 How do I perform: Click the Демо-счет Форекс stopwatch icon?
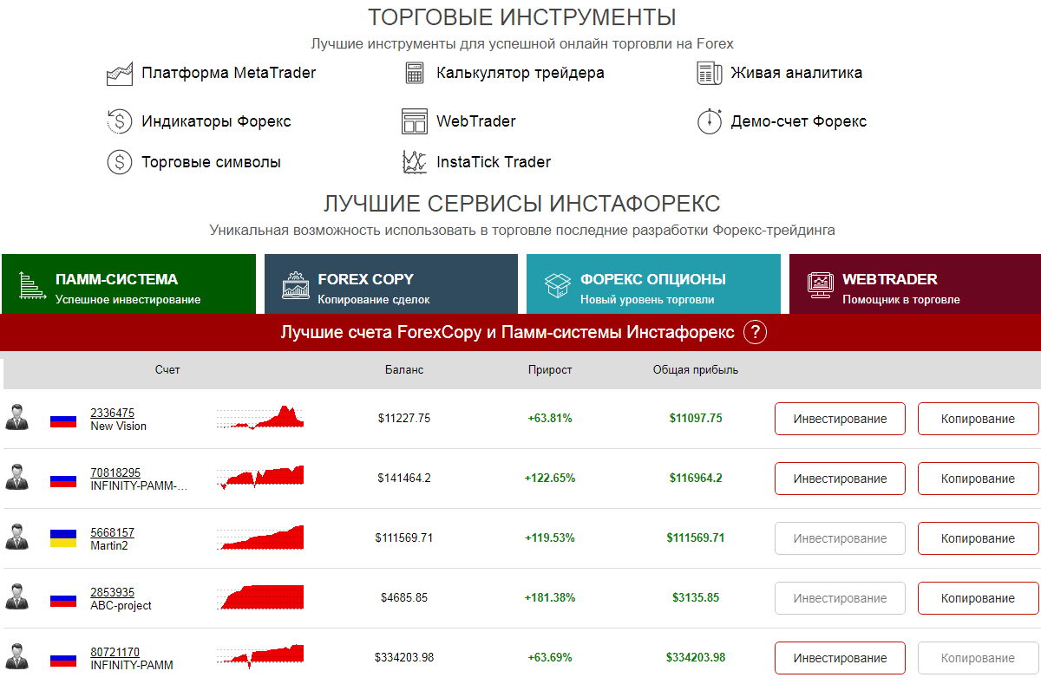click(x=709, y=121)
